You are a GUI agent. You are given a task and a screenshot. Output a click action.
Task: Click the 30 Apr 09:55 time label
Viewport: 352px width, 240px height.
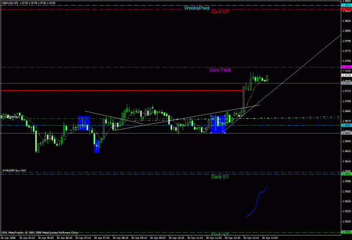[158, 238]
